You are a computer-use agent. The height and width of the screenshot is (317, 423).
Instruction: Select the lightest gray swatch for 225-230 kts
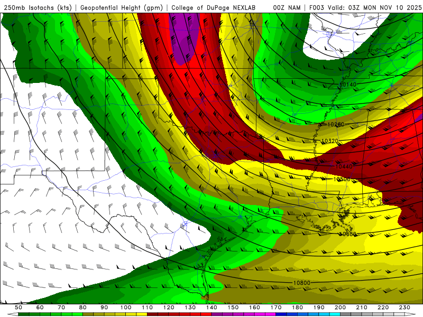pos(399,314)
